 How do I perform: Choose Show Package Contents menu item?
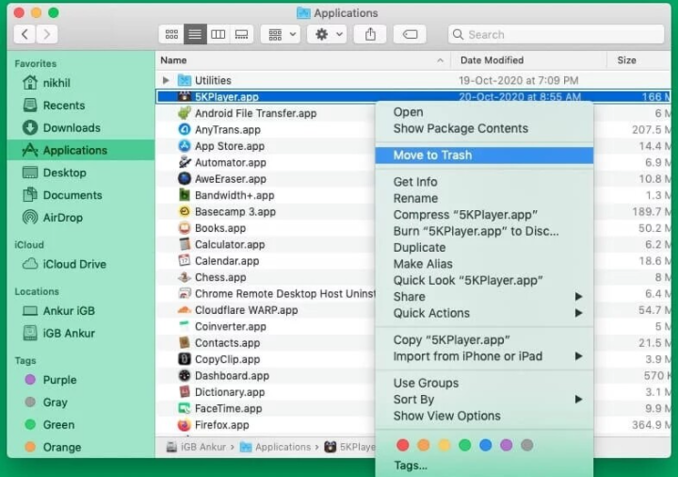click(x=484, y=129)
